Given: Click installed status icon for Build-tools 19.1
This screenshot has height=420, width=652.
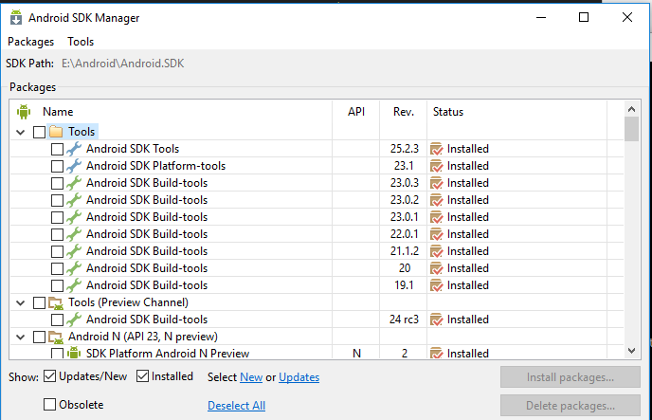Looking at the screenshot, I should pyautogui.click(x=437, y=285).
